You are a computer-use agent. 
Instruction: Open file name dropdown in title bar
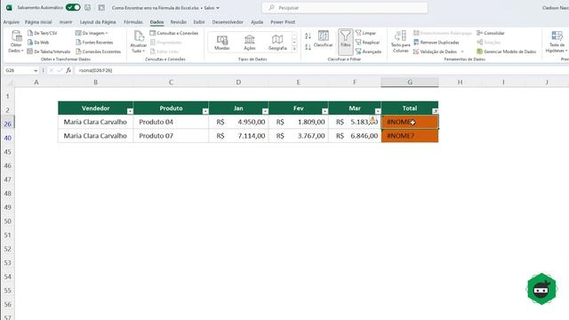[x=218, y=8]
